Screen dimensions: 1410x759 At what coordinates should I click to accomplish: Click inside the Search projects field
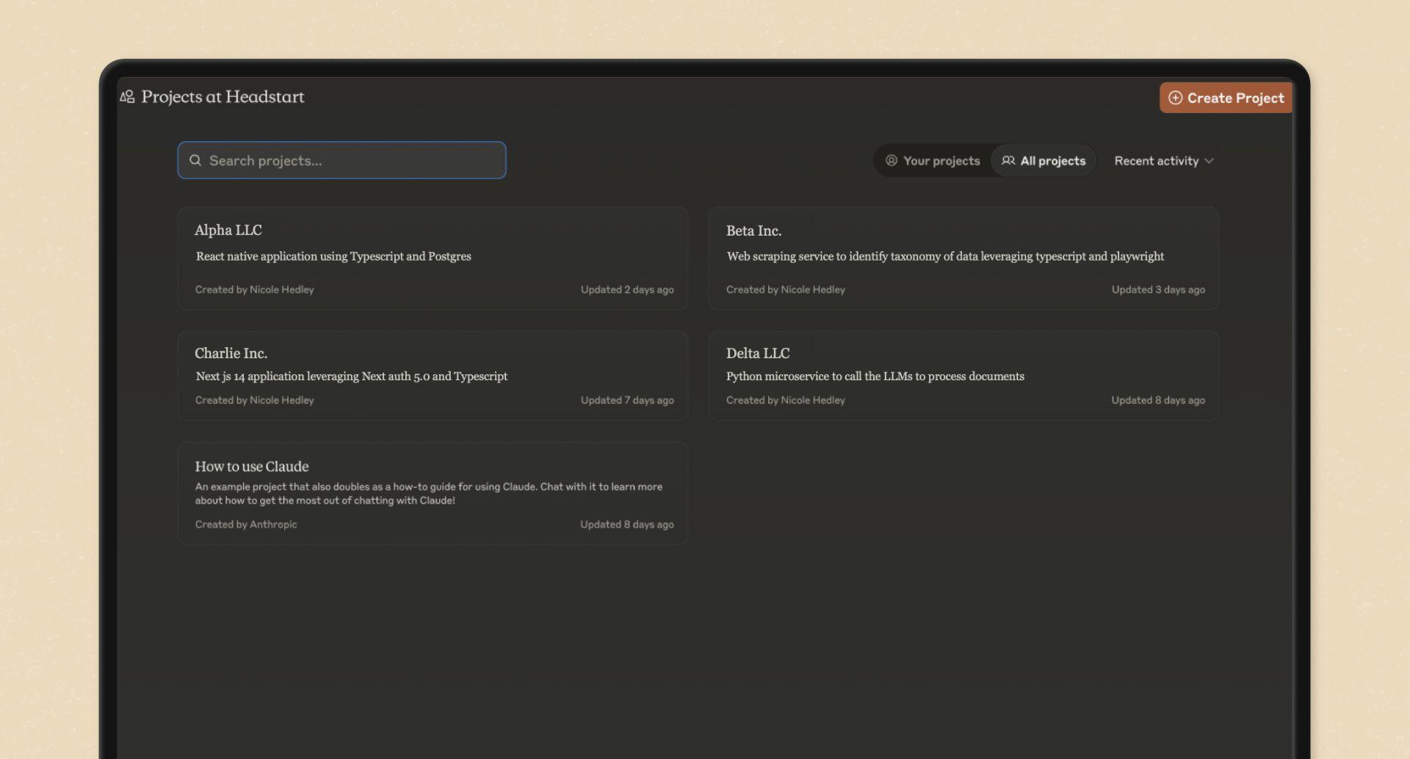[341, 160]
